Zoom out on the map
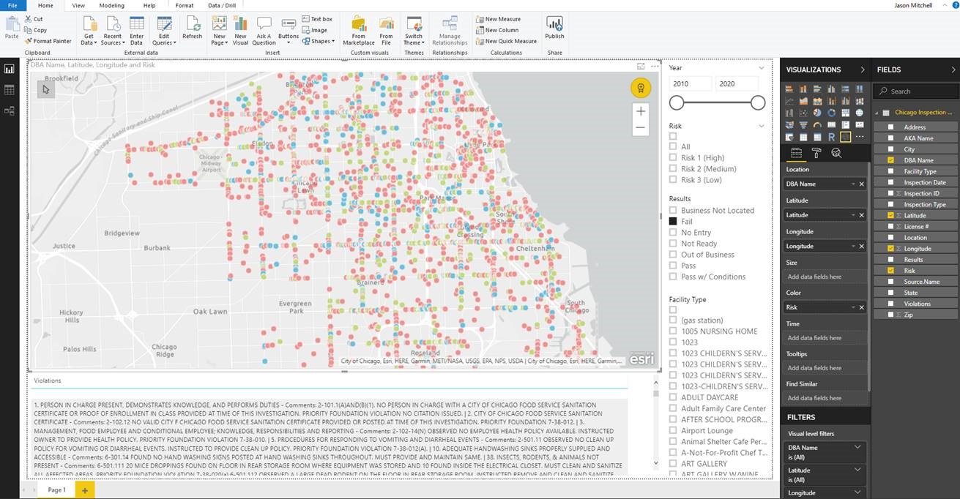 coord(641,127)
